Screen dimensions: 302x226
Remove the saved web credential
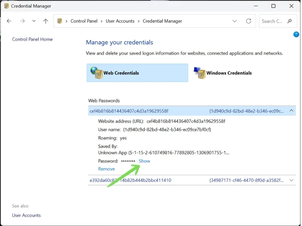(x=106, y=169)
